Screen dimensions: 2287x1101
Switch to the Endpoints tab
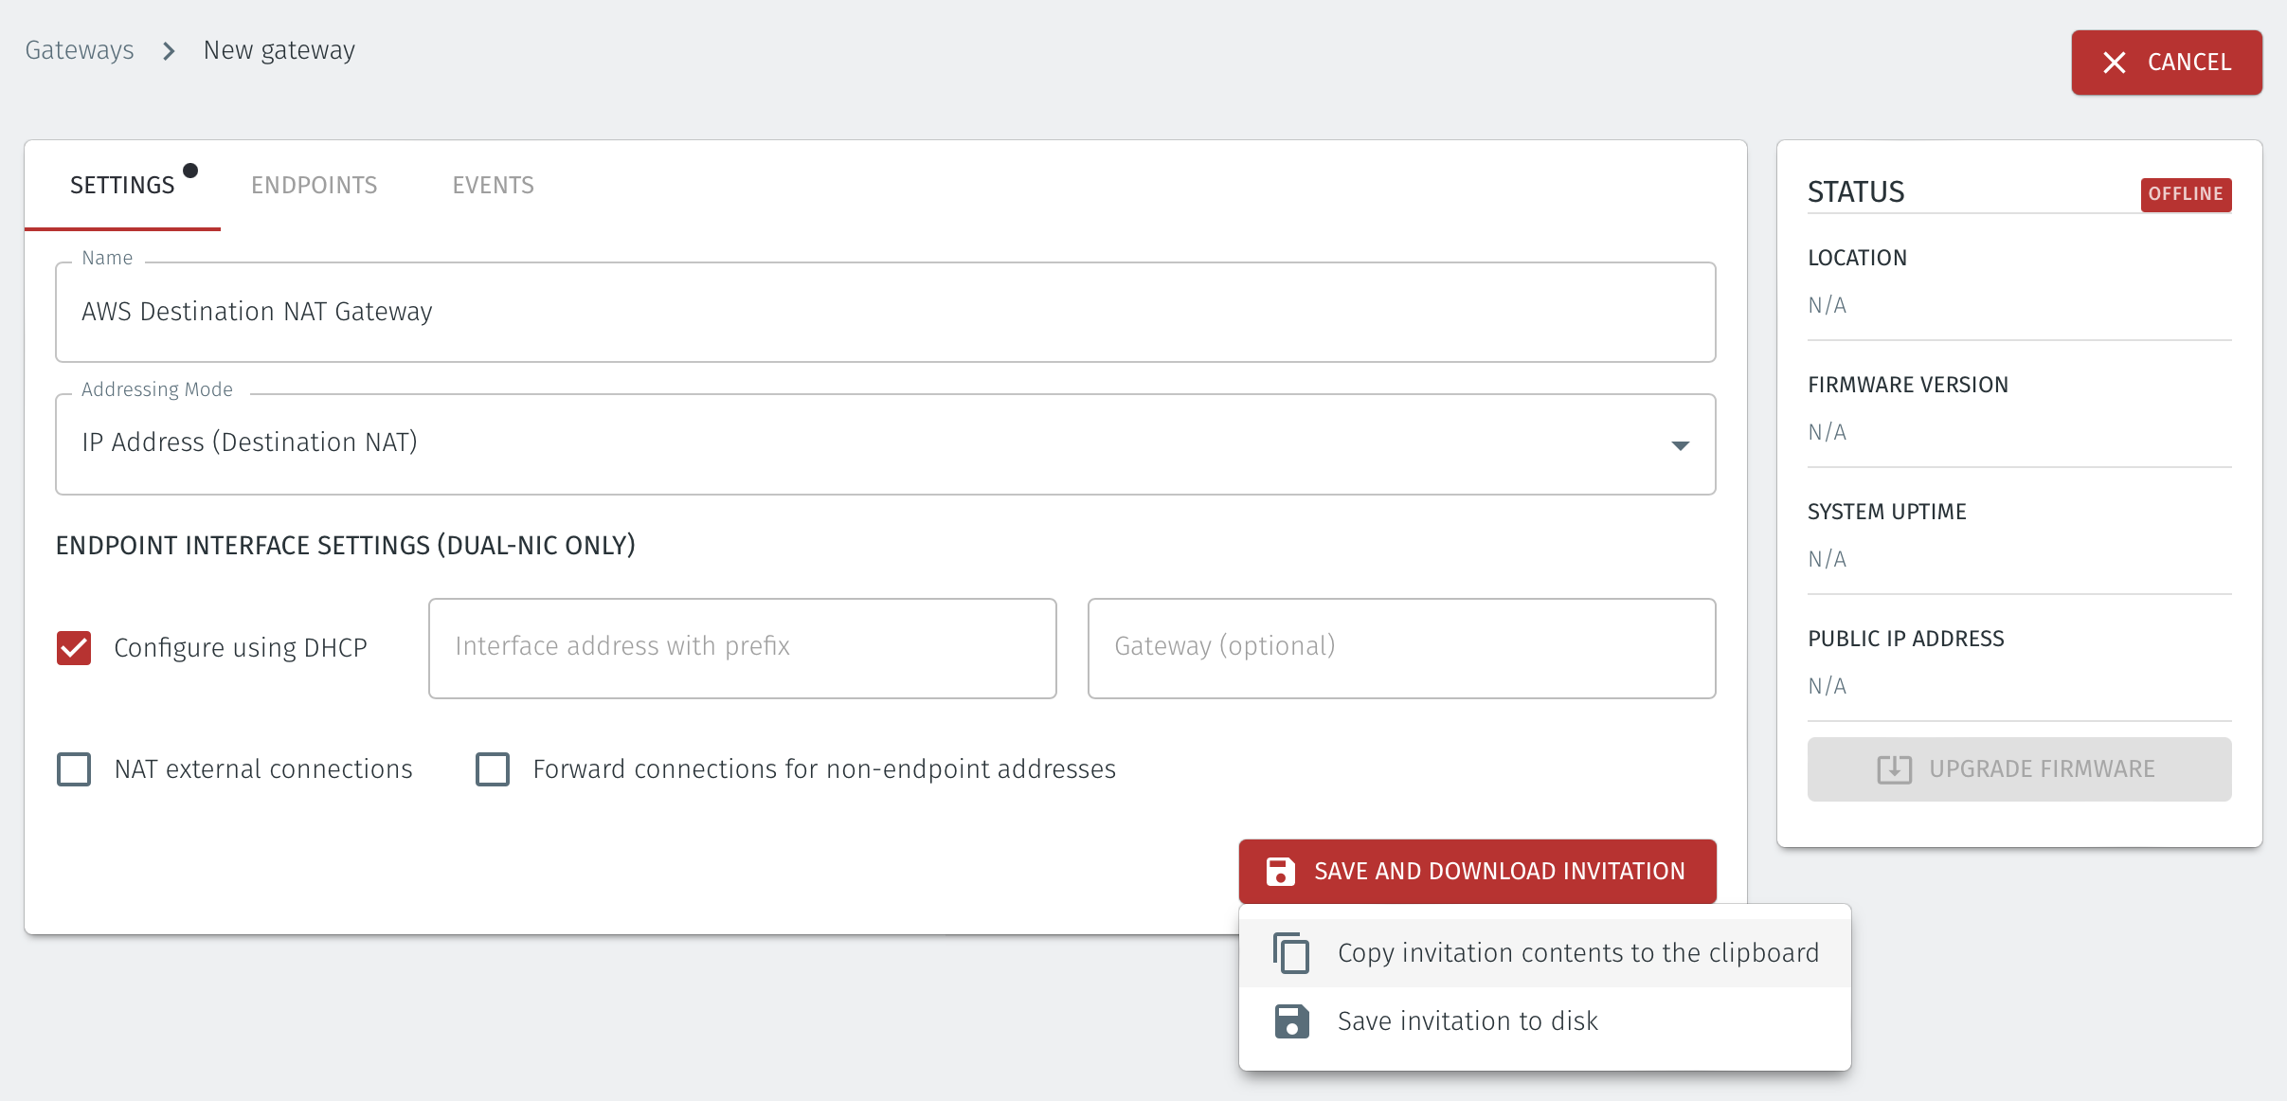(314, 186)
